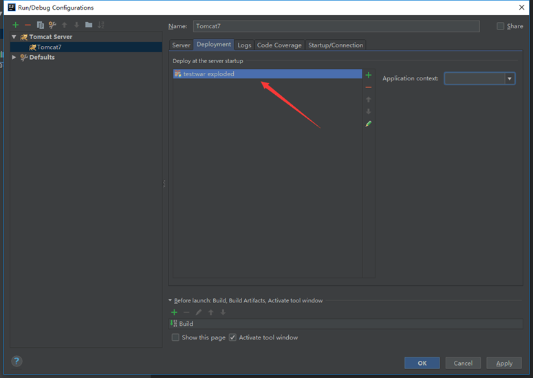
Task: Sort configurations alphabetically icon
Action: (101, 25)
